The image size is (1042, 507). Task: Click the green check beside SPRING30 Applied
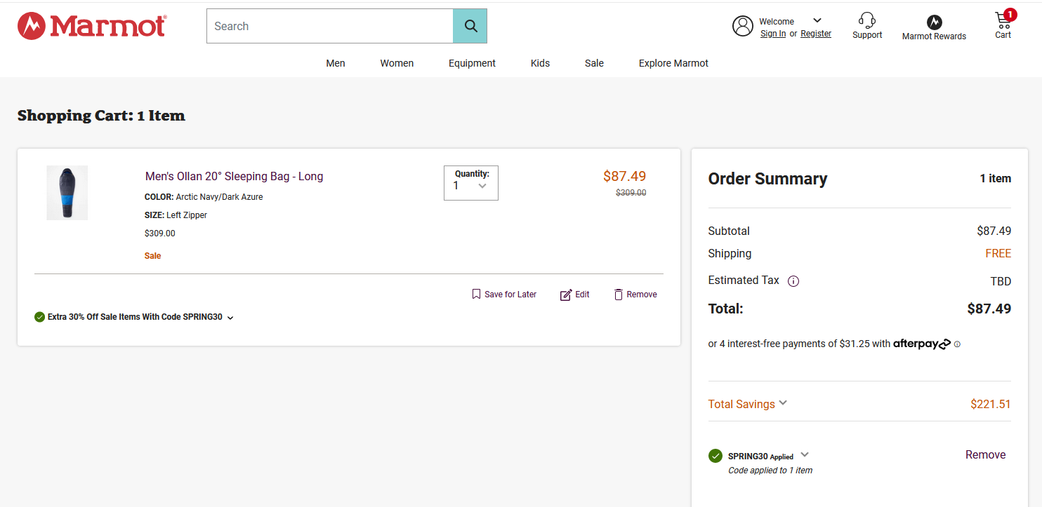pos(715,456)
